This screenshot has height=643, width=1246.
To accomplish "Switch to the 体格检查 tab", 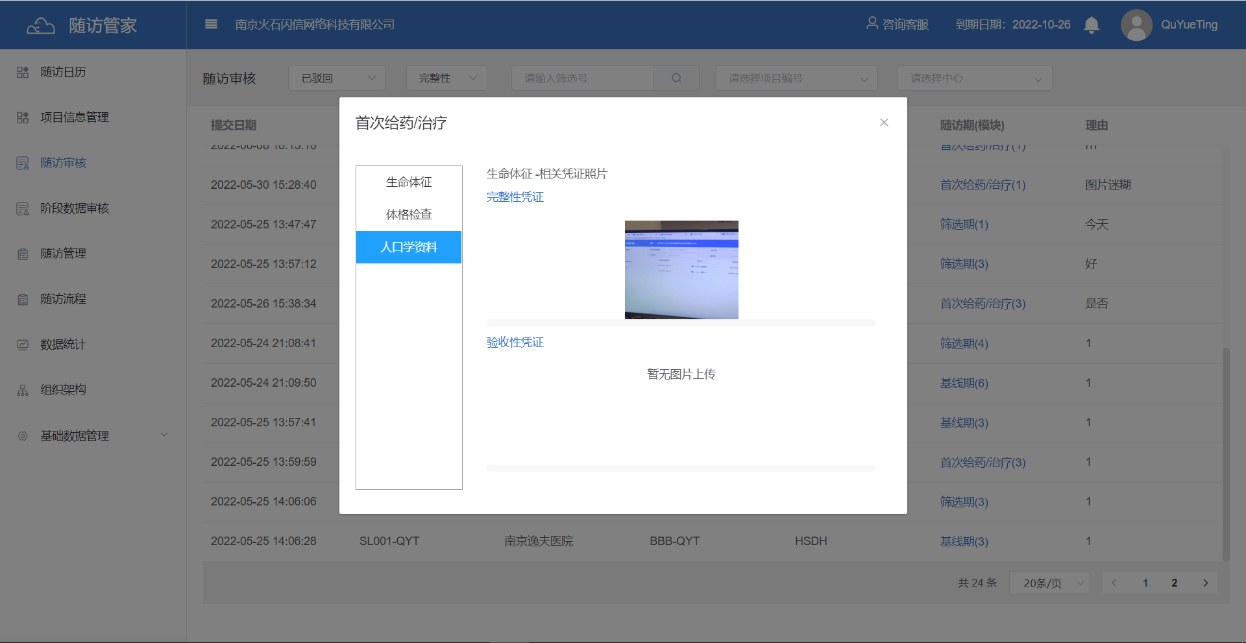I will (x=409, y=215).
